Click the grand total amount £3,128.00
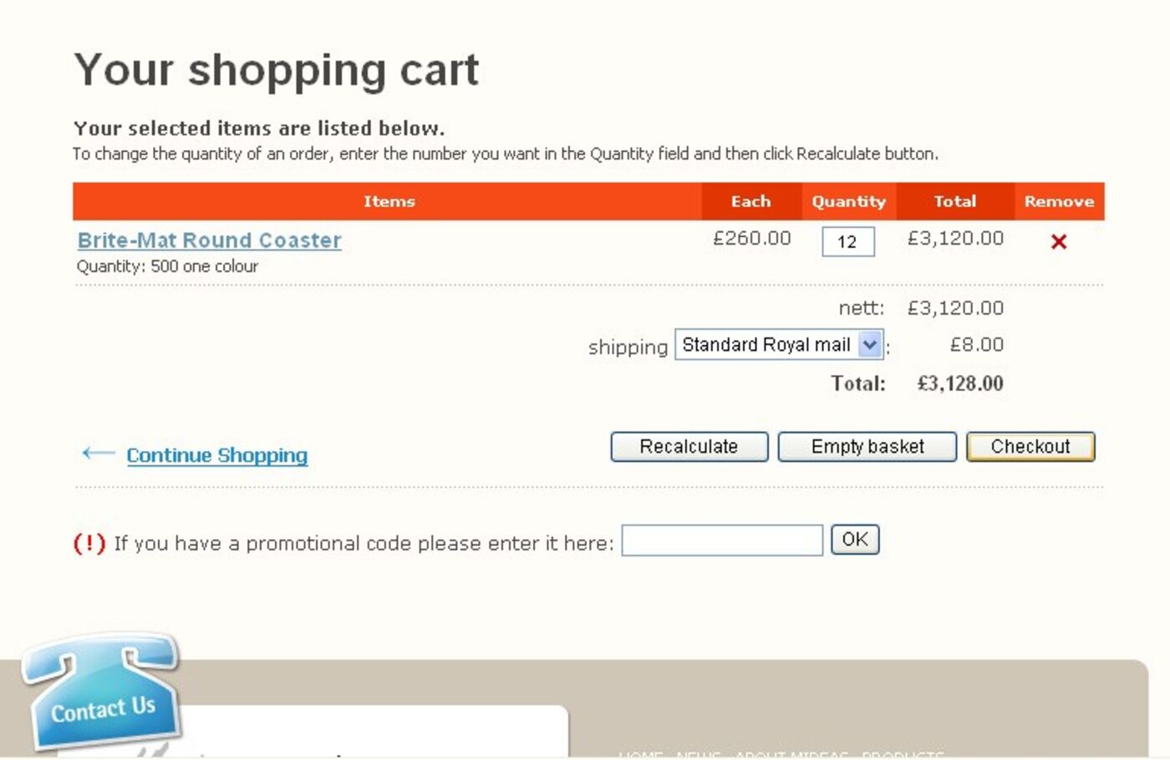Viewport: 1170px width, 760px height. [x=959, y=383]
